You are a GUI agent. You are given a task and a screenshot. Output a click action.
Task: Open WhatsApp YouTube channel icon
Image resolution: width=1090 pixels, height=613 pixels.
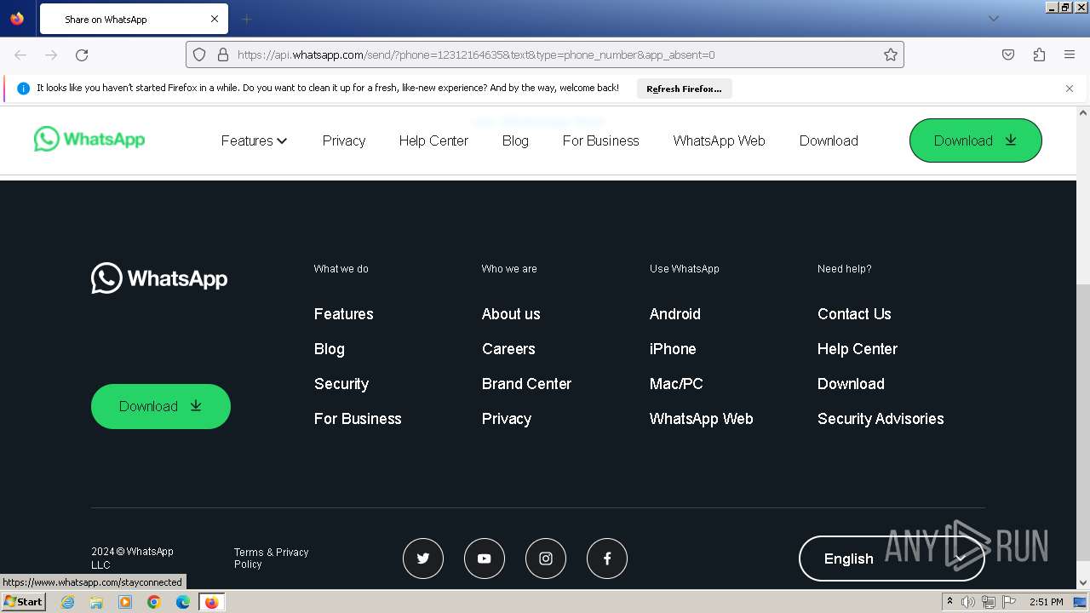(485, 559)
